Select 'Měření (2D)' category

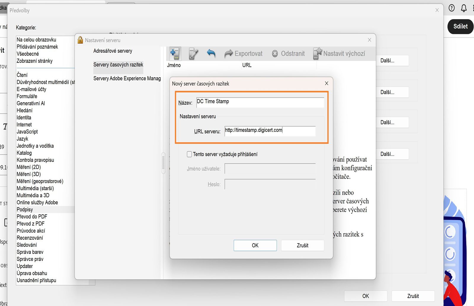(x=29, y=167)
